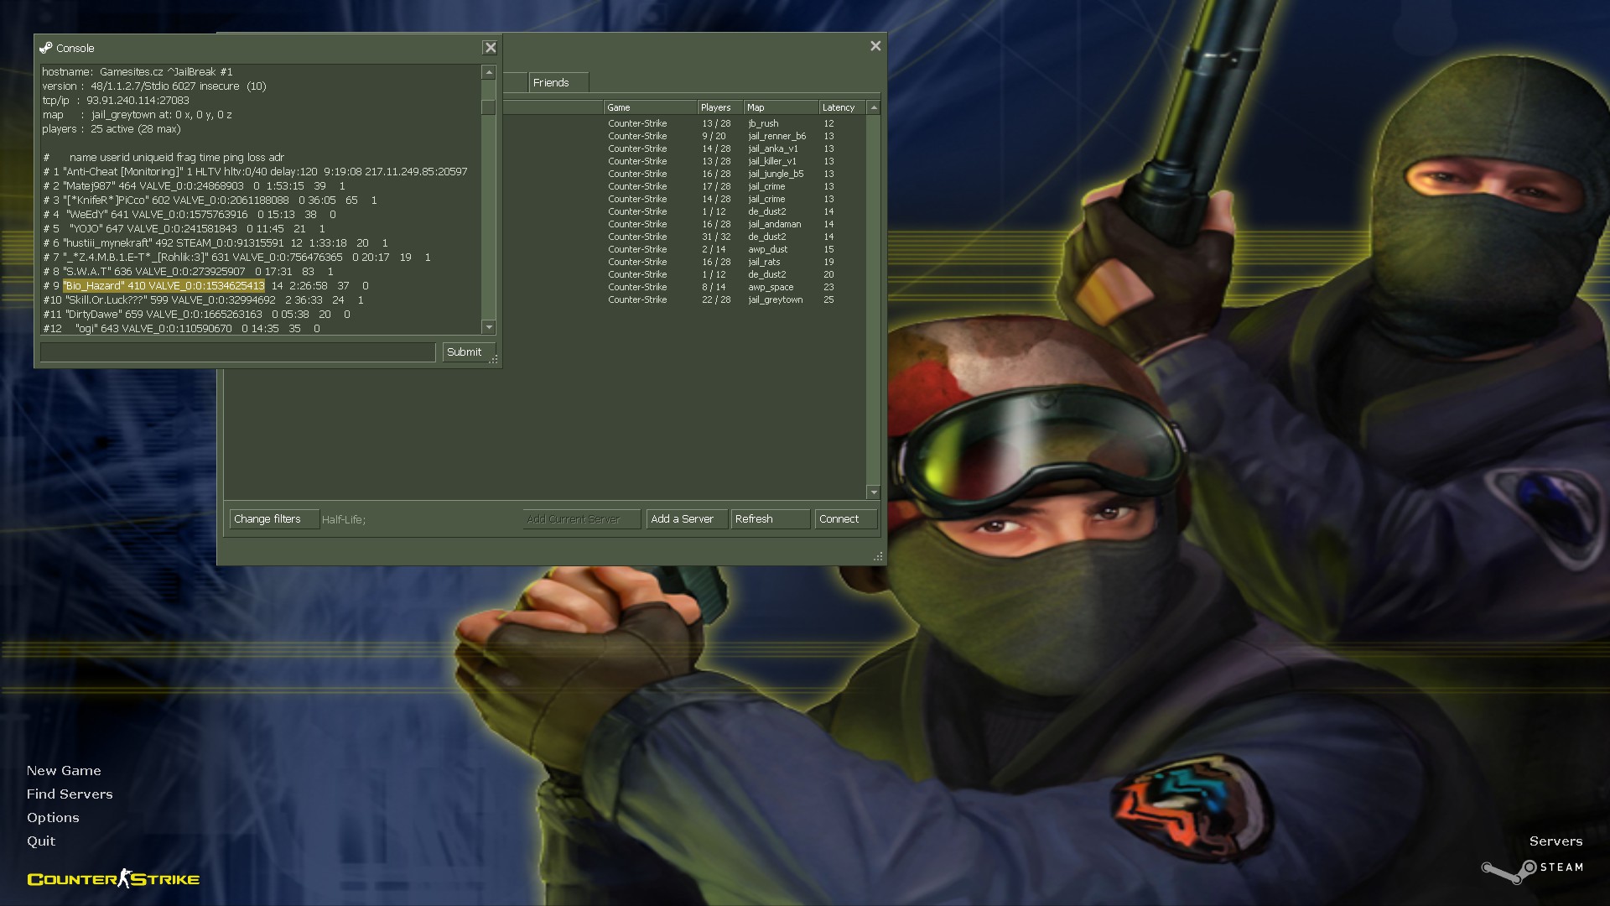Click tcp/ip address line in console
Screen dimensions: 1610x906
(x=116, y=101)
